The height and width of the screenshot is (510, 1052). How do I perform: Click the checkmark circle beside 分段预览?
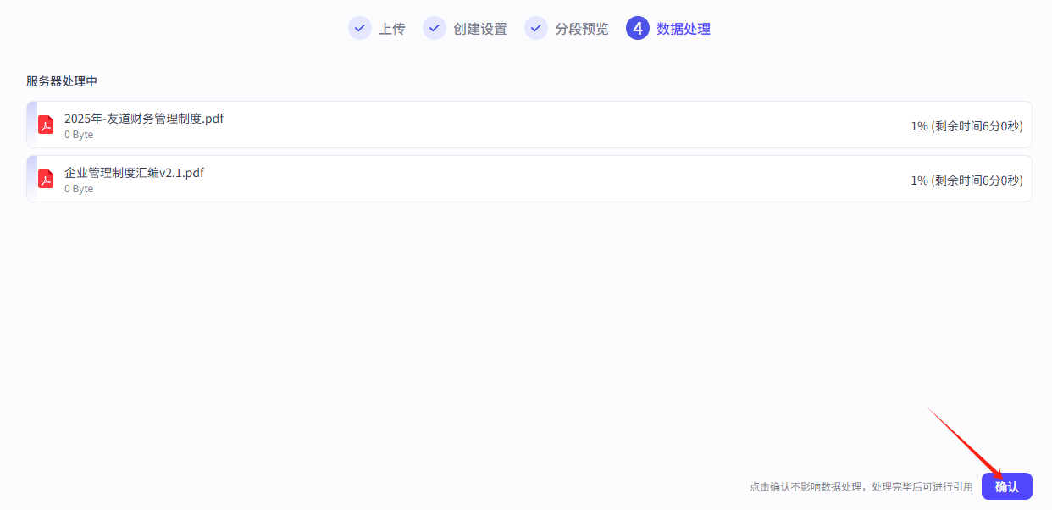536,28
